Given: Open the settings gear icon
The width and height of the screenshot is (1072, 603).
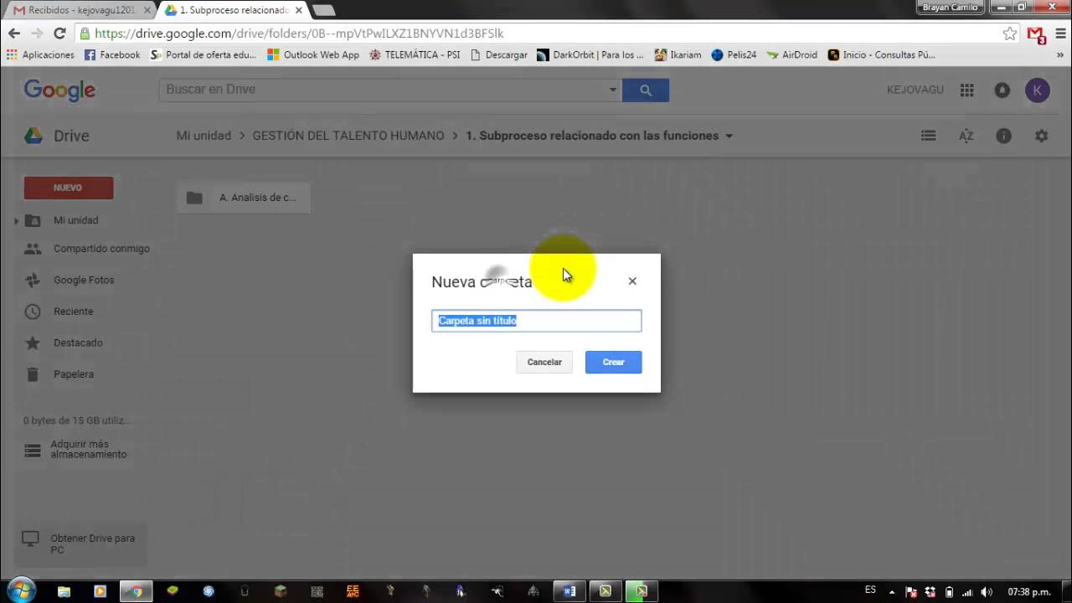Looking at the screenshot, I should 1041,136.
